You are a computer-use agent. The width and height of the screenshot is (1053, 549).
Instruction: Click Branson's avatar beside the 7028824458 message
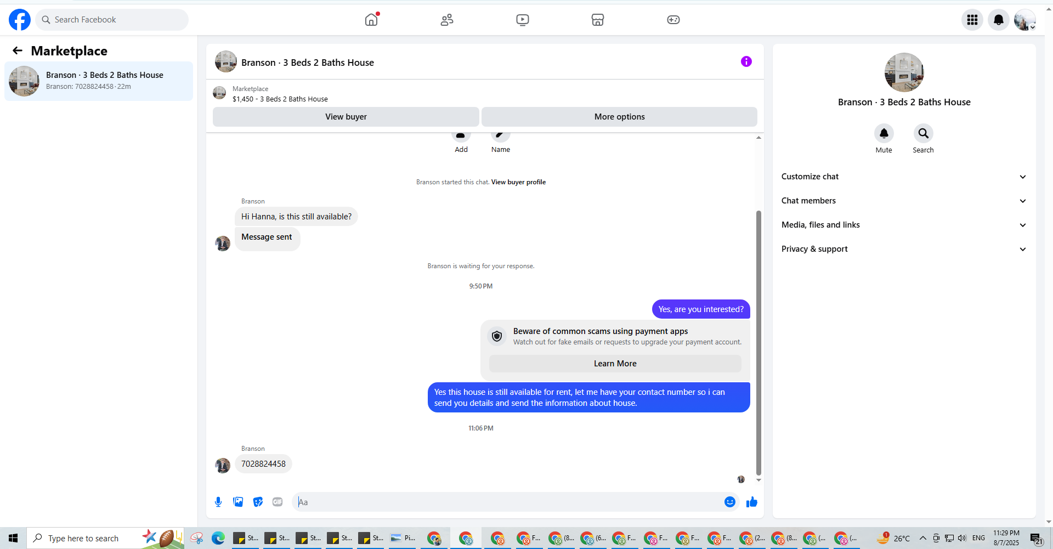(223, 466)
